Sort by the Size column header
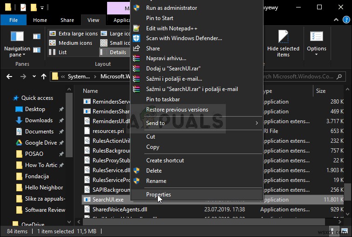The image size is (352, 237). point(321,91)
